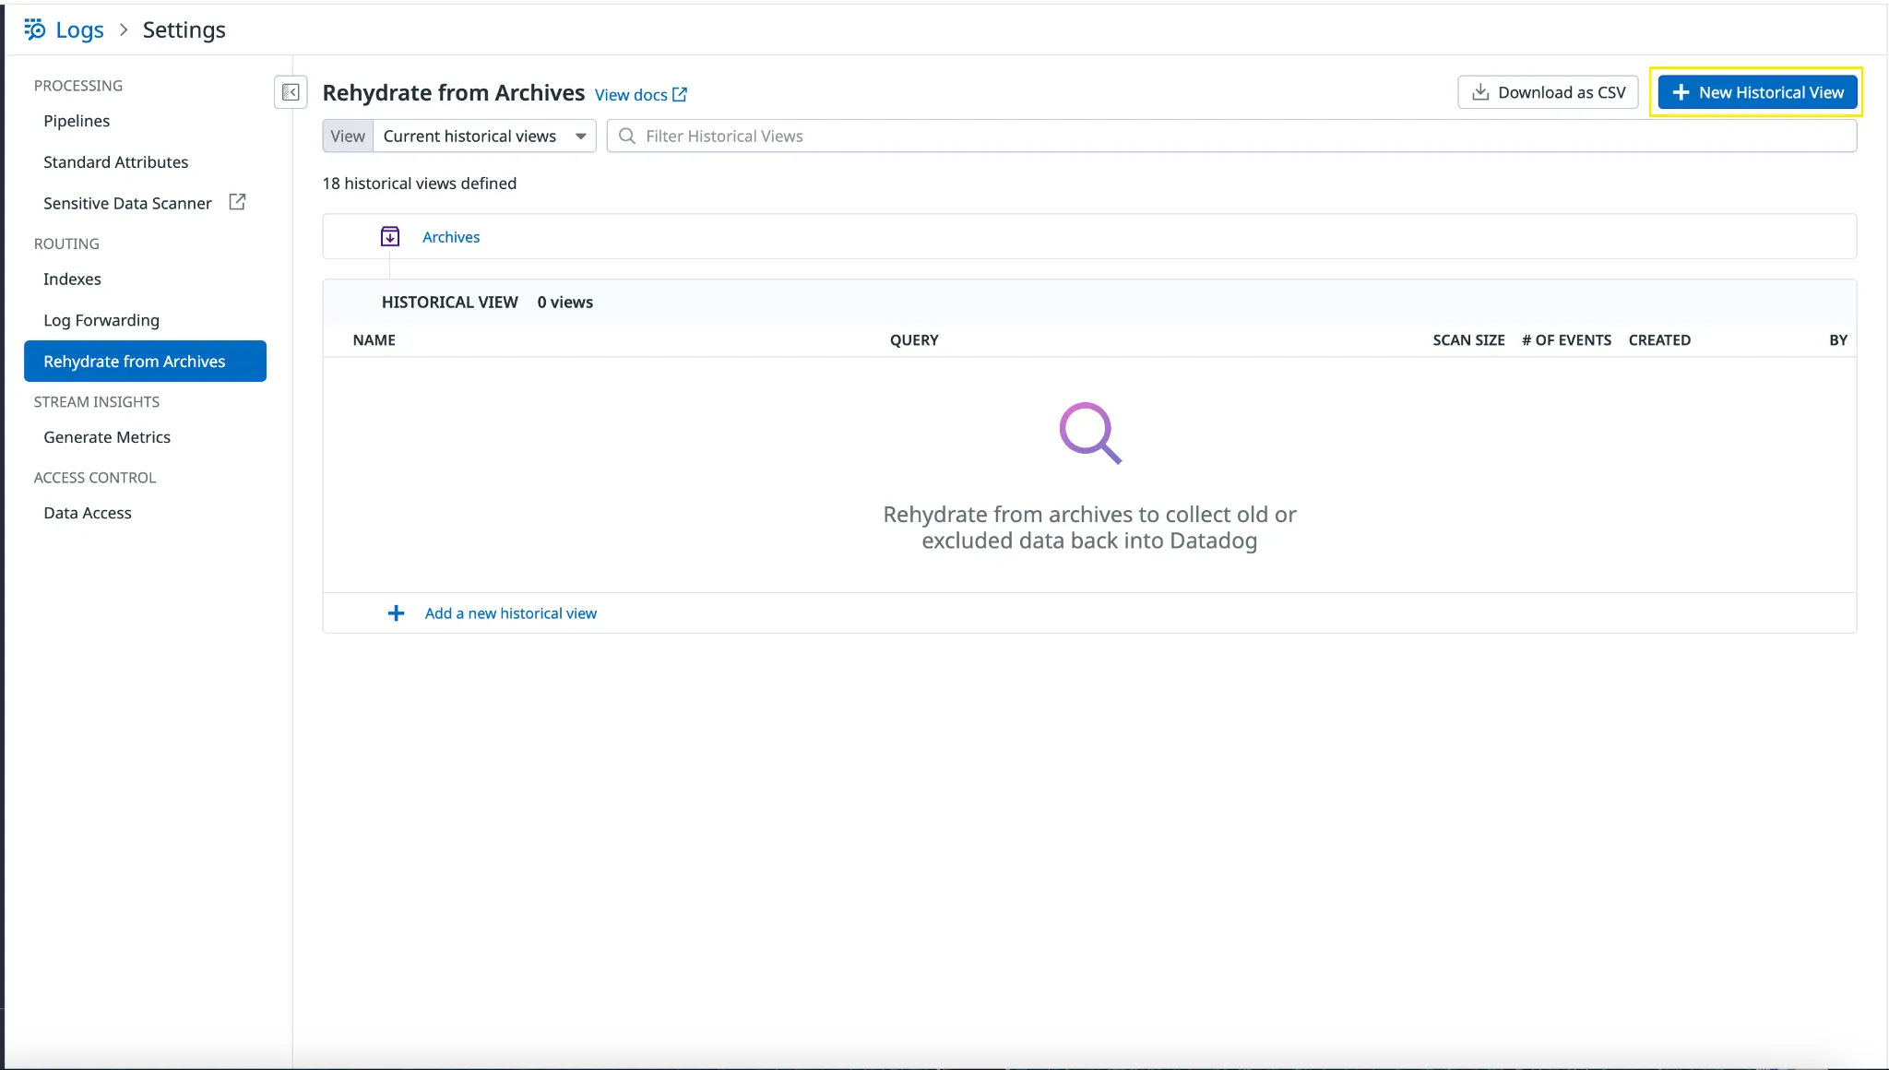
Task: Click the New Historical View button
Action: [1757, 92]
